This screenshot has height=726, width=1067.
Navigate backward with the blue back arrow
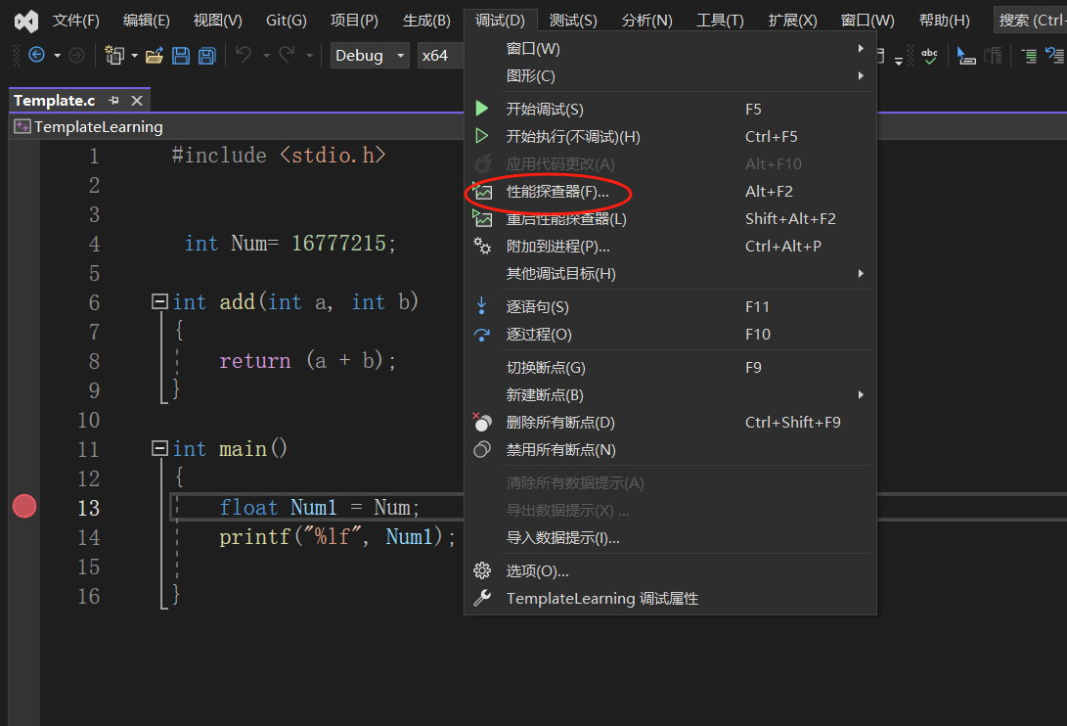pos(37,55)
